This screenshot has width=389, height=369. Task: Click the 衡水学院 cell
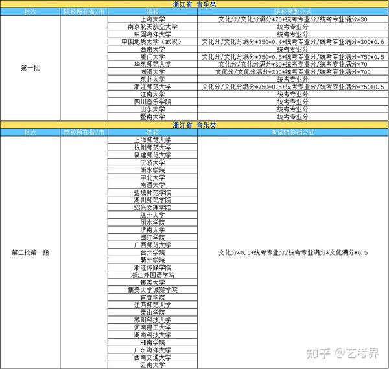[152, 170]
